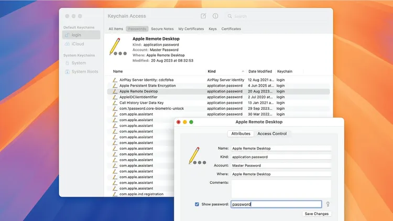
Task: Click the pencil icon beside Apple Persistent State Encryption
Action: click(x=115, y=86)
